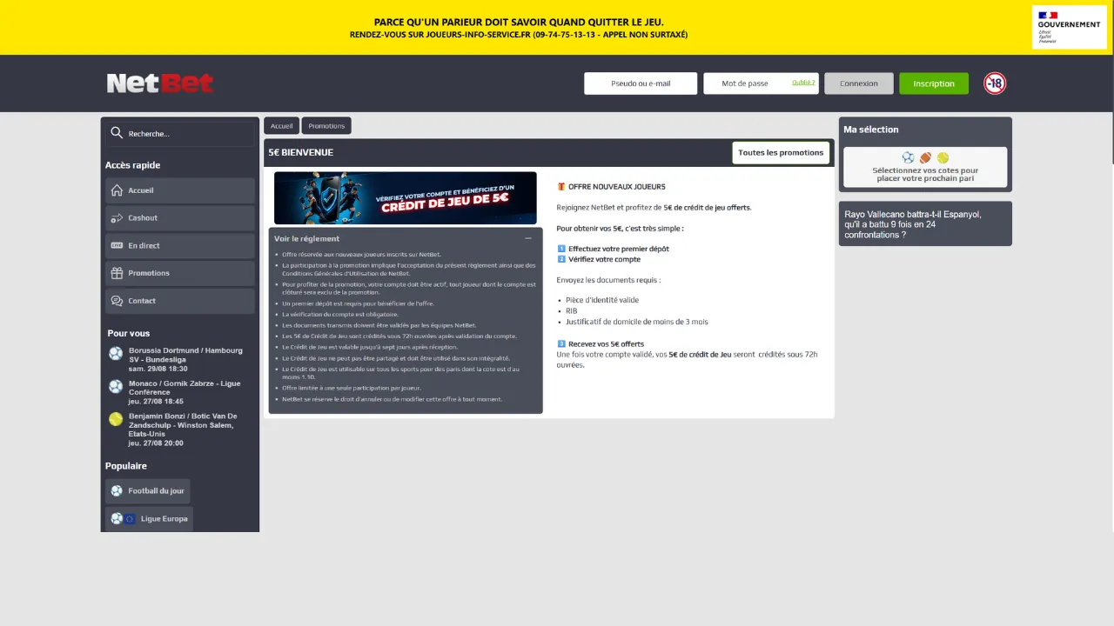Viewport: 1114px width, 626px height.
Task: Click 'Vérifiez votre compte' step text
Action: point(604,259)
